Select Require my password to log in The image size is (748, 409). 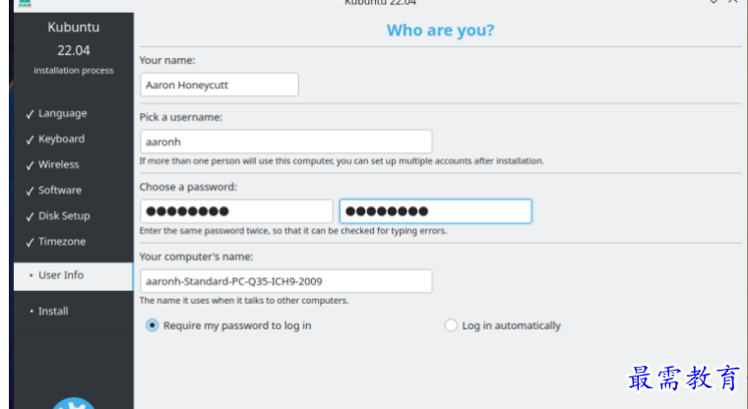152,325
